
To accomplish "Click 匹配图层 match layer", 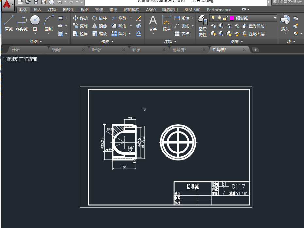I will (x=253, y=34).
